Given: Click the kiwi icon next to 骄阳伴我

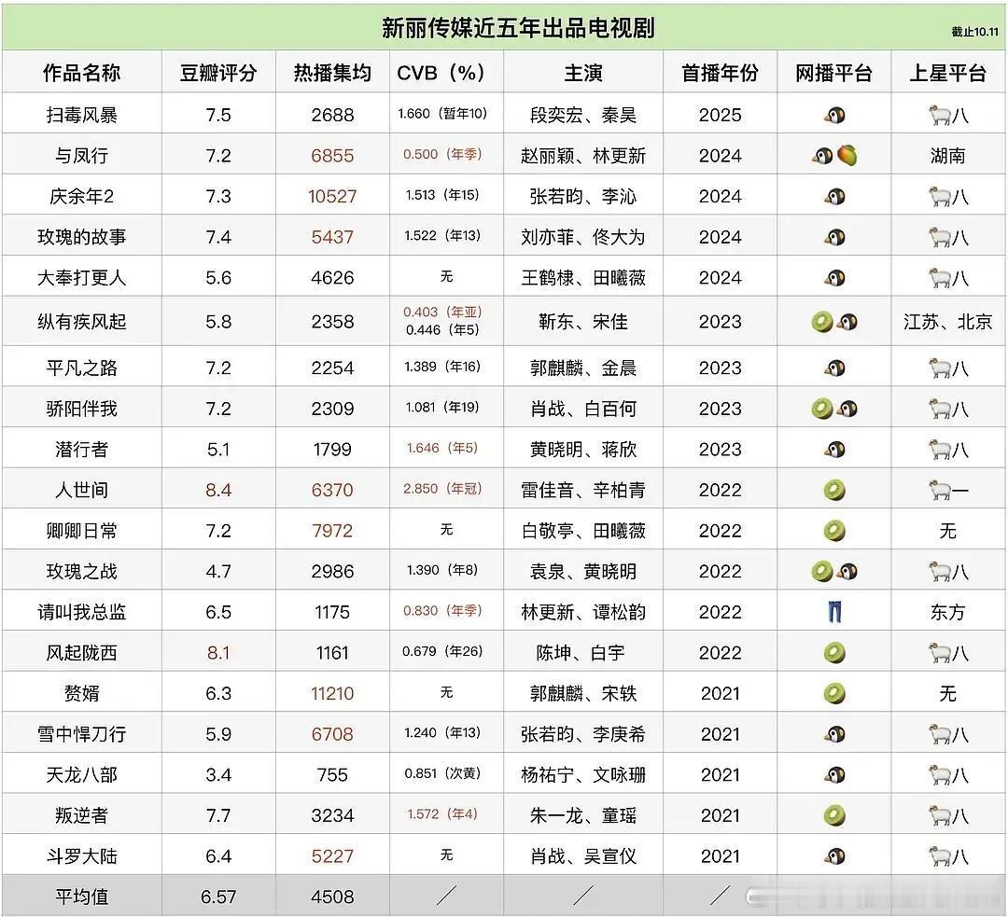Looking at the screenshot, I should [x=820, y=408].
